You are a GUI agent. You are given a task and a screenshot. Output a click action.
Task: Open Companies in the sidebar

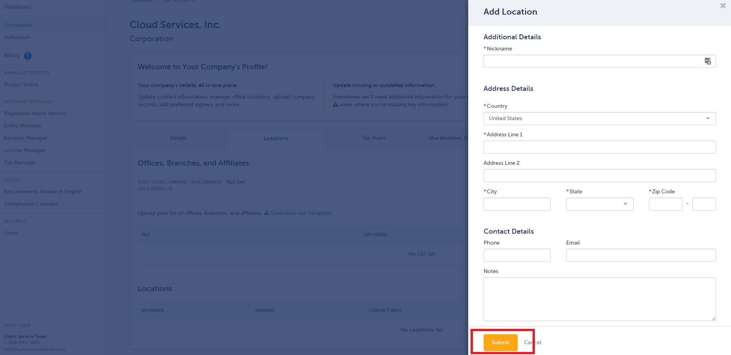pyautogui.click(x=18, y=25)
